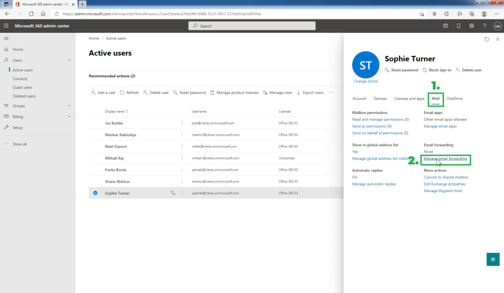Click Manage automatic replies link
504x293 pixels.
coord(374,184)
